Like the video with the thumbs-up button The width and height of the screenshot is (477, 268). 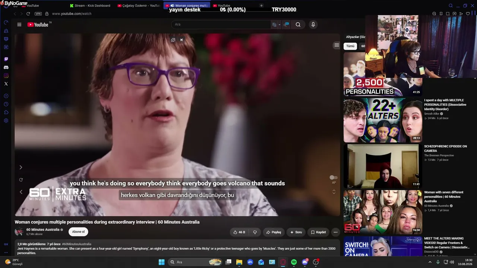(x=239, y=232)
